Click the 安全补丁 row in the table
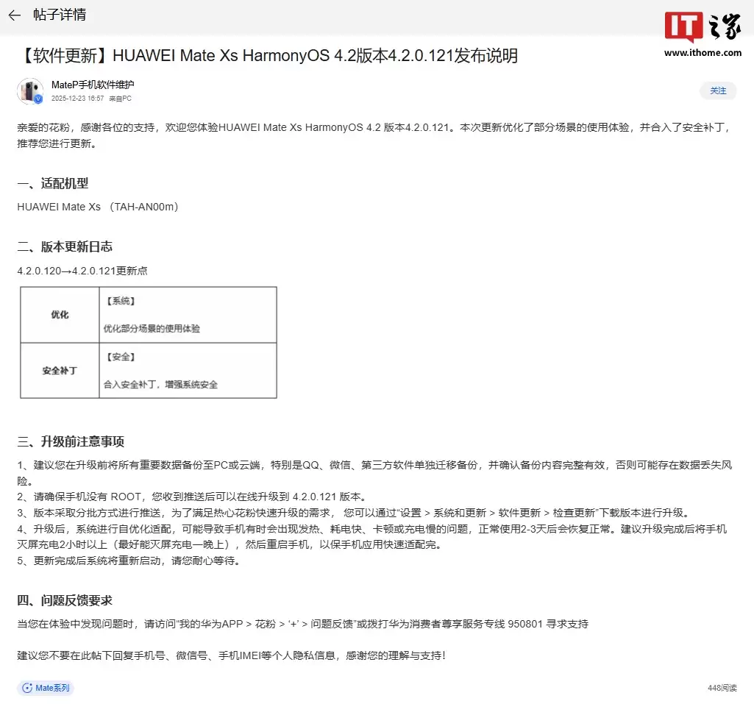The height and width of the screenshot is (704, 754). [59, 370]
